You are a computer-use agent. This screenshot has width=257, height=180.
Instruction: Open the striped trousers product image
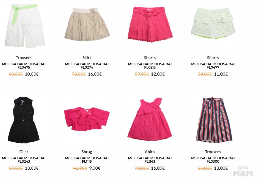[214, 120]
